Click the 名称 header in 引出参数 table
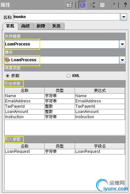The width and height of the screenshot is (130, 194). 24,91
